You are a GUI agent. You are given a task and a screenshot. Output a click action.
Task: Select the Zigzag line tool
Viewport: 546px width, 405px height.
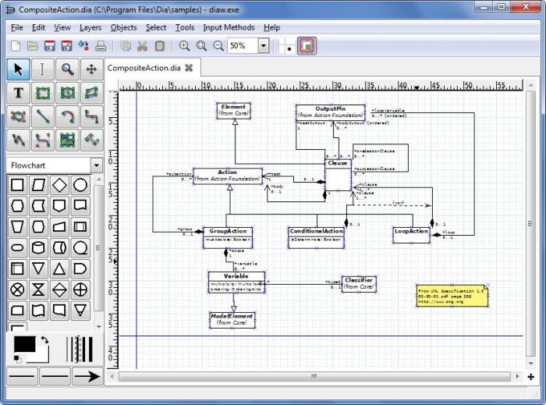pyautogui.click(x=91, y=116)
